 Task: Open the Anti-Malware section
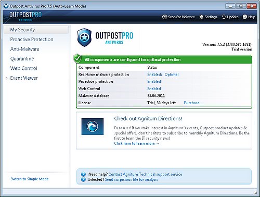click(24, 49)
